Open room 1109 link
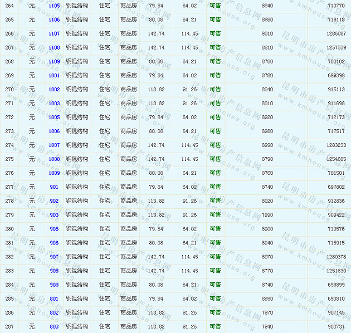This screenshot has width=351, height=333. (54, 61)
